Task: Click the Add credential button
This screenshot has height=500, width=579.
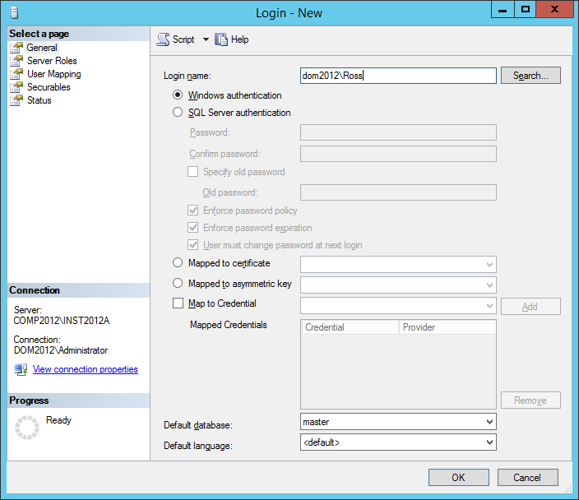Action: click(530, 307)
